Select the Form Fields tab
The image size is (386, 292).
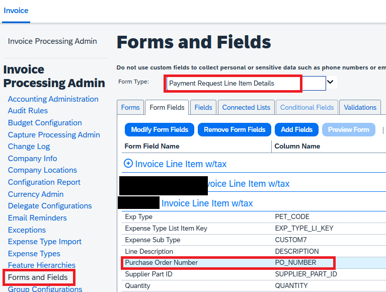click(167, 107)
